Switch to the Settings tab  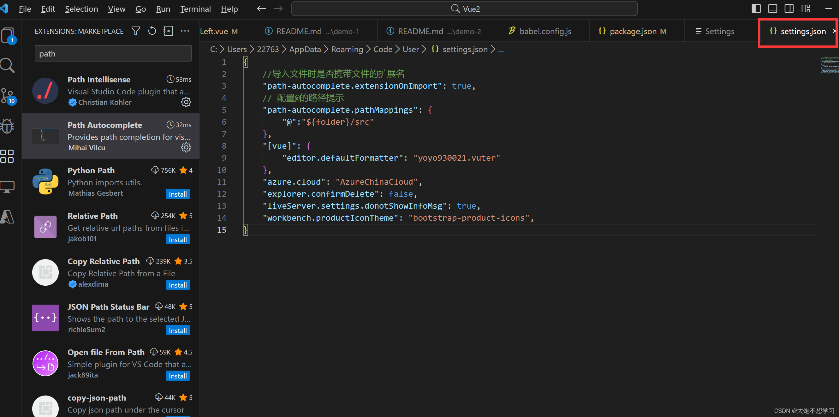pos(721,31)
